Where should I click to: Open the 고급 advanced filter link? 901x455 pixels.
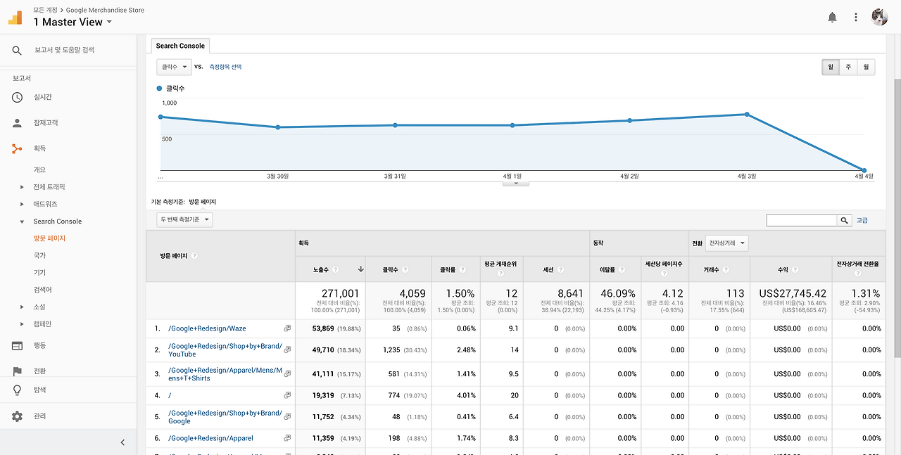862,219
